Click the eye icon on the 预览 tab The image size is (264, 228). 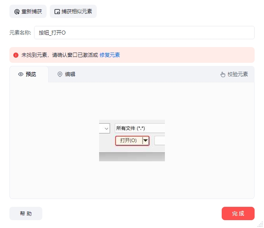click(x=21, y=74)
